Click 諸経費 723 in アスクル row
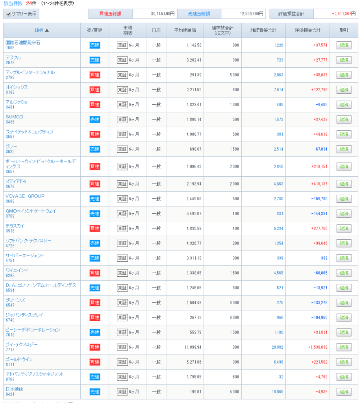This screenshot has width=363, height=403. tap(280, 60)
